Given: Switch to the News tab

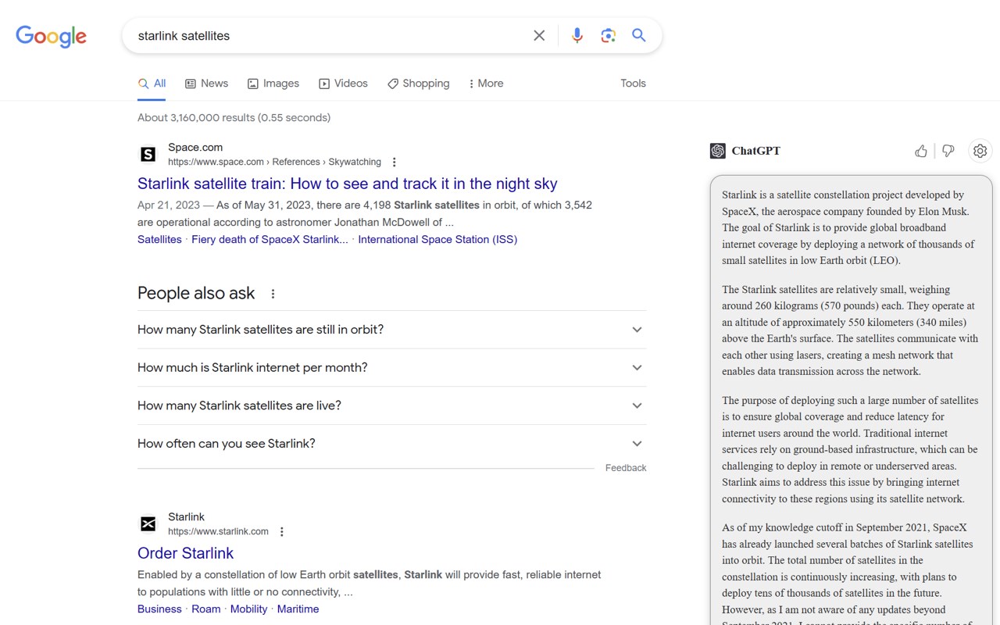Looking at the screenshot, I should [x=206, y=84].
